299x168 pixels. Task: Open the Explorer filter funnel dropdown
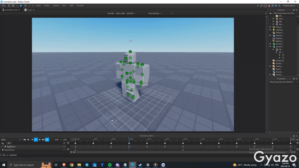tap(271, 13)
